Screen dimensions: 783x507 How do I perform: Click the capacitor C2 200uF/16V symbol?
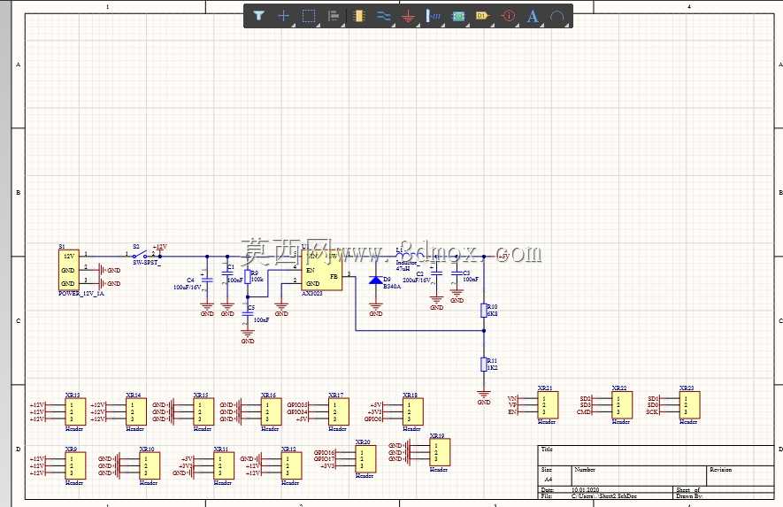coord(436,273)
